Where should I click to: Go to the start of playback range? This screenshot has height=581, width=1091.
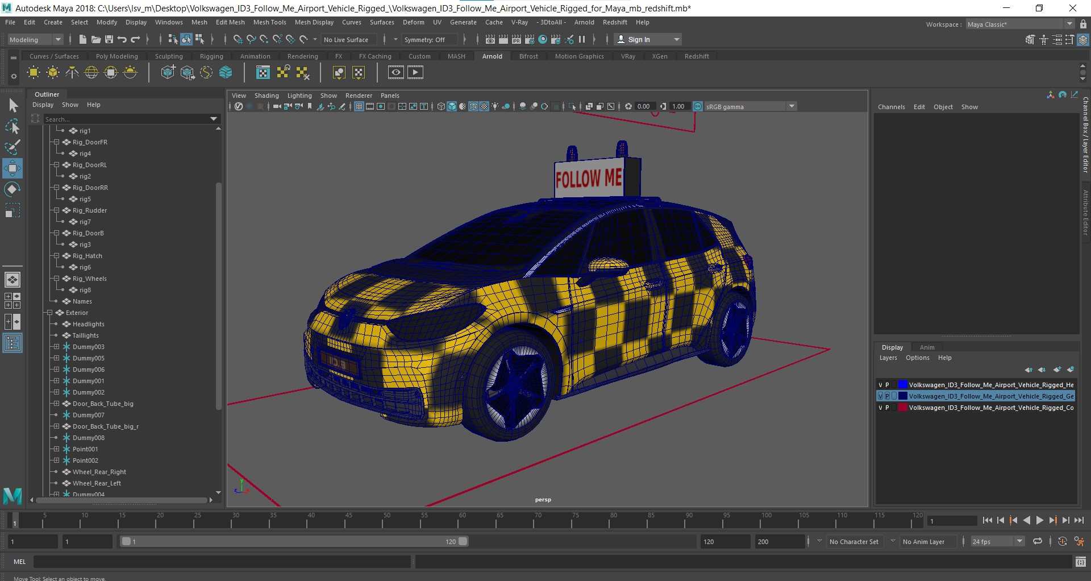pos(988,520)
